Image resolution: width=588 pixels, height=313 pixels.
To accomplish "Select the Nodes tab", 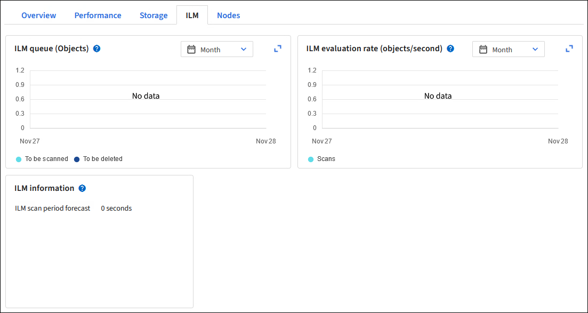I will click(228, 15).
